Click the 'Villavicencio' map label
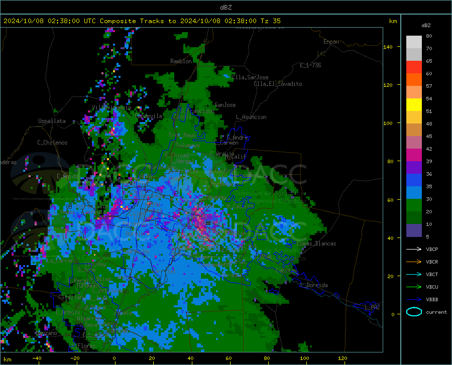Image resolution: width=452 pixels, height=365 pixels. [x=111, y=107]
